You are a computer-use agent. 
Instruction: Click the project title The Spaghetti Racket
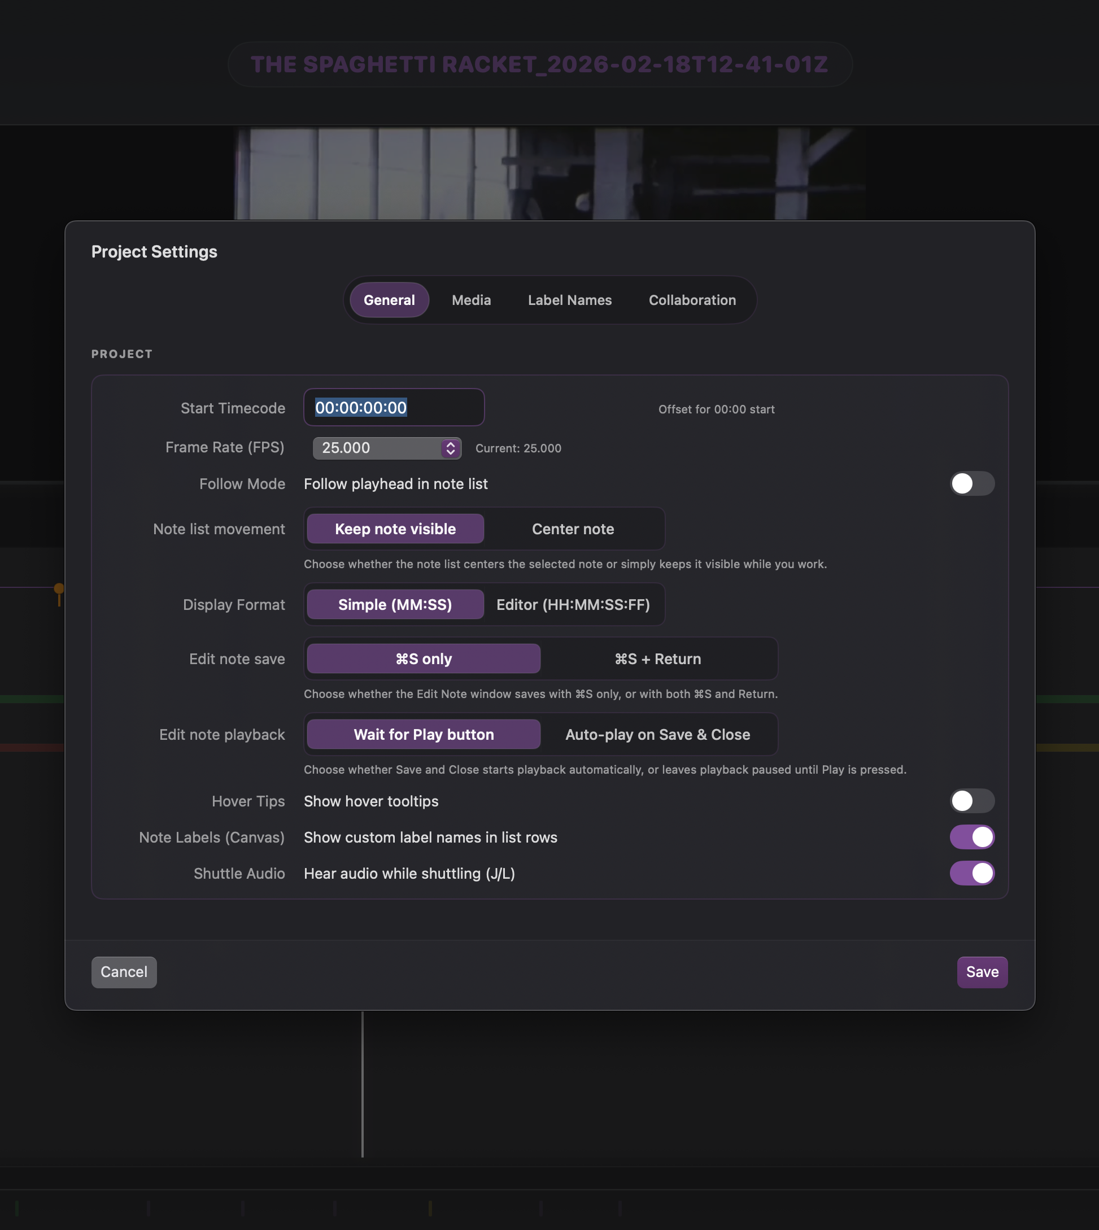[540, 64]
